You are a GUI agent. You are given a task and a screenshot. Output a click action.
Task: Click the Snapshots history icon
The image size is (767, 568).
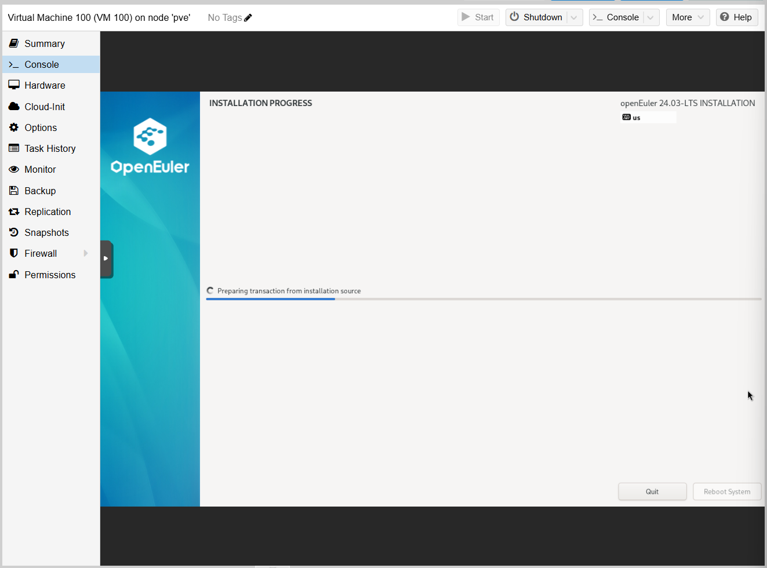tap(14, 232)
